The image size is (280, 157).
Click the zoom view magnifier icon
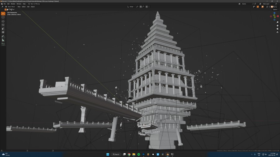(x=277, y=22)
